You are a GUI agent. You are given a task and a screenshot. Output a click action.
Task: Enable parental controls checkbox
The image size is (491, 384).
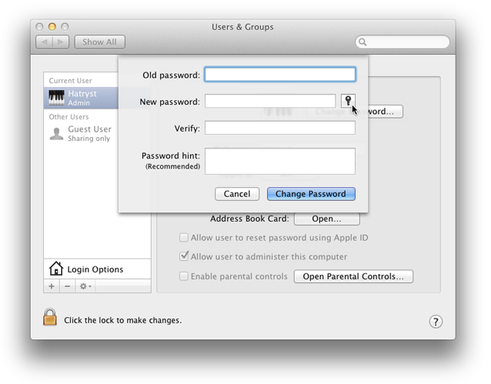pyautogui.click(x=184, y=276)
